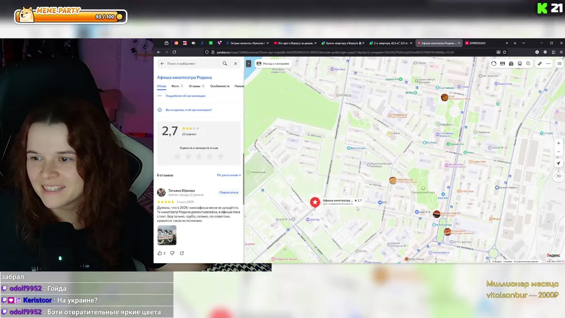565x318 pixels.
Task: Switch to Кто едет в Воркуту tab
Action: [x=294, y=43]
